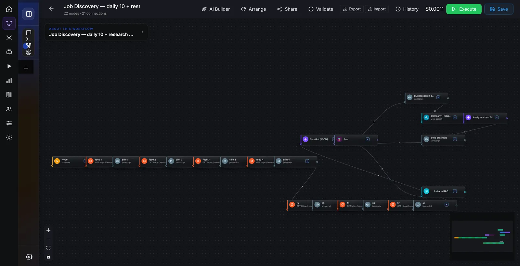Image resolution: width=520 pixels, height=266 pixels.
Task: Click the workflow minimap
Action: 482,236
